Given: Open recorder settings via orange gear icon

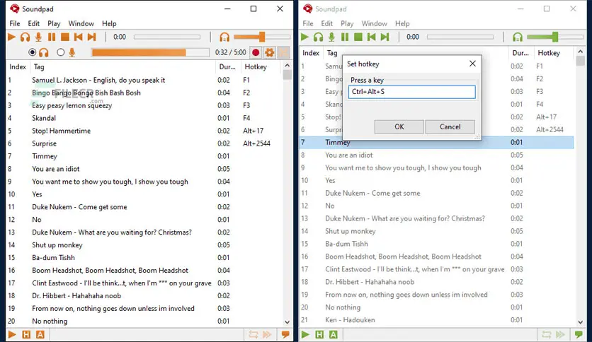Looking at the screenshot, I should click(x=269, y=52).
